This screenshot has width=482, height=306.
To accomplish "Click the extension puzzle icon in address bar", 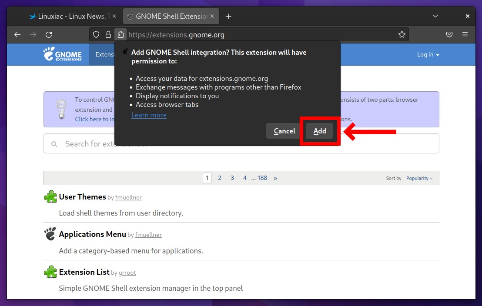I will (120, 34).
